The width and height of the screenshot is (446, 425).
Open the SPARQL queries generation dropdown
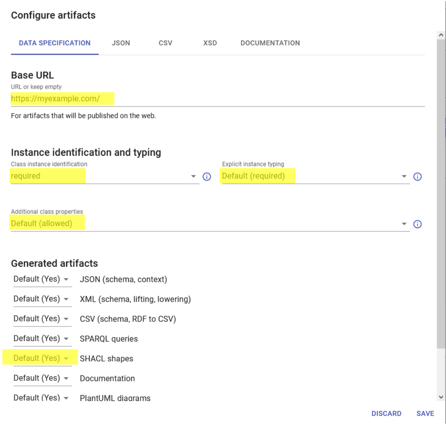42,339
